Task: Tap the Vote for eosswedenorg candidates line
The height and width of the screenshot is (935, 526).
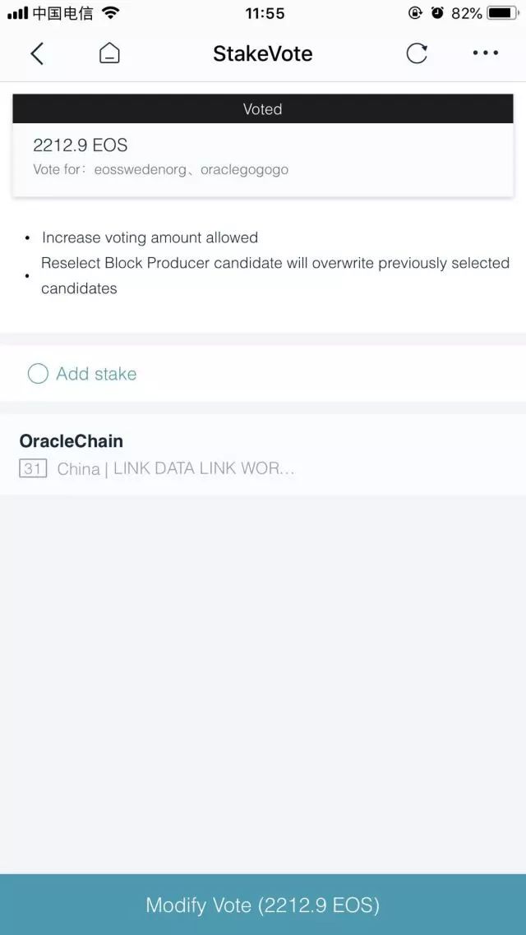Action: point(161,170)
